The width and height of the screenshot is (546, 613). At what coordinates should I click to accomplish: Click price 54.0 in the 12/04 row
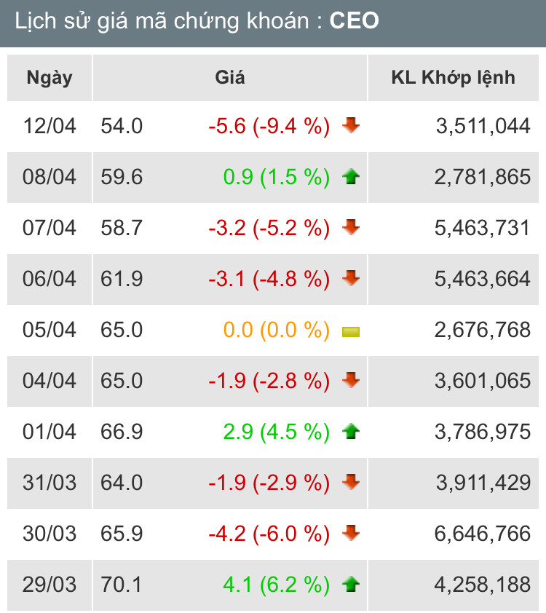pos(122,126)
